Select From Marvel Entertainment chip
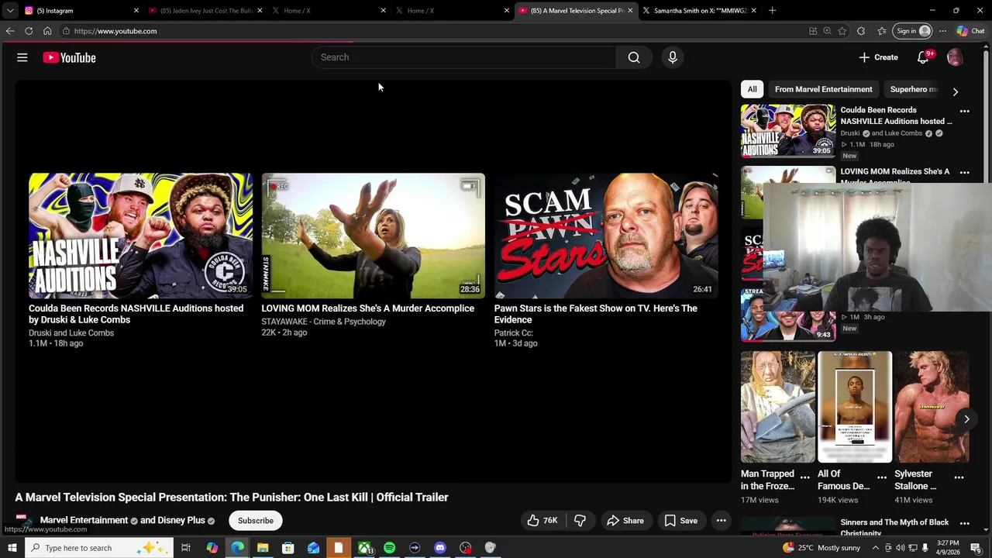Viewport: 992px width, 558px height. pyautogui.click(x=823, y=89)
